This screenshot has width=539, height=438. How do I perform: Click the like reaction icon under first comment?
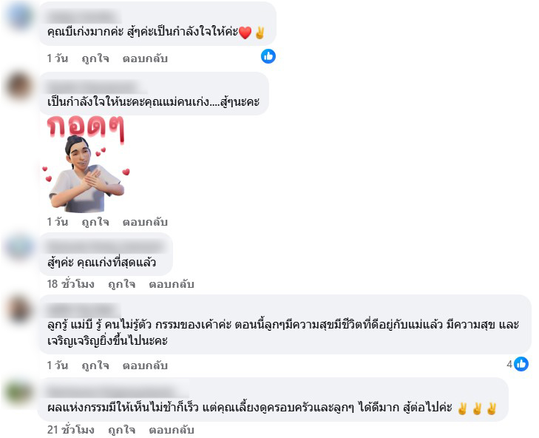click(268, 56)
